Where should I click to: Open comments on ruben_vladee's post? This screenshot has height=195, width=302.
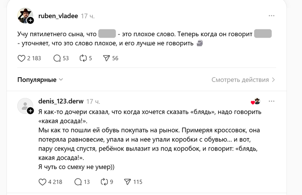(57, 58)
